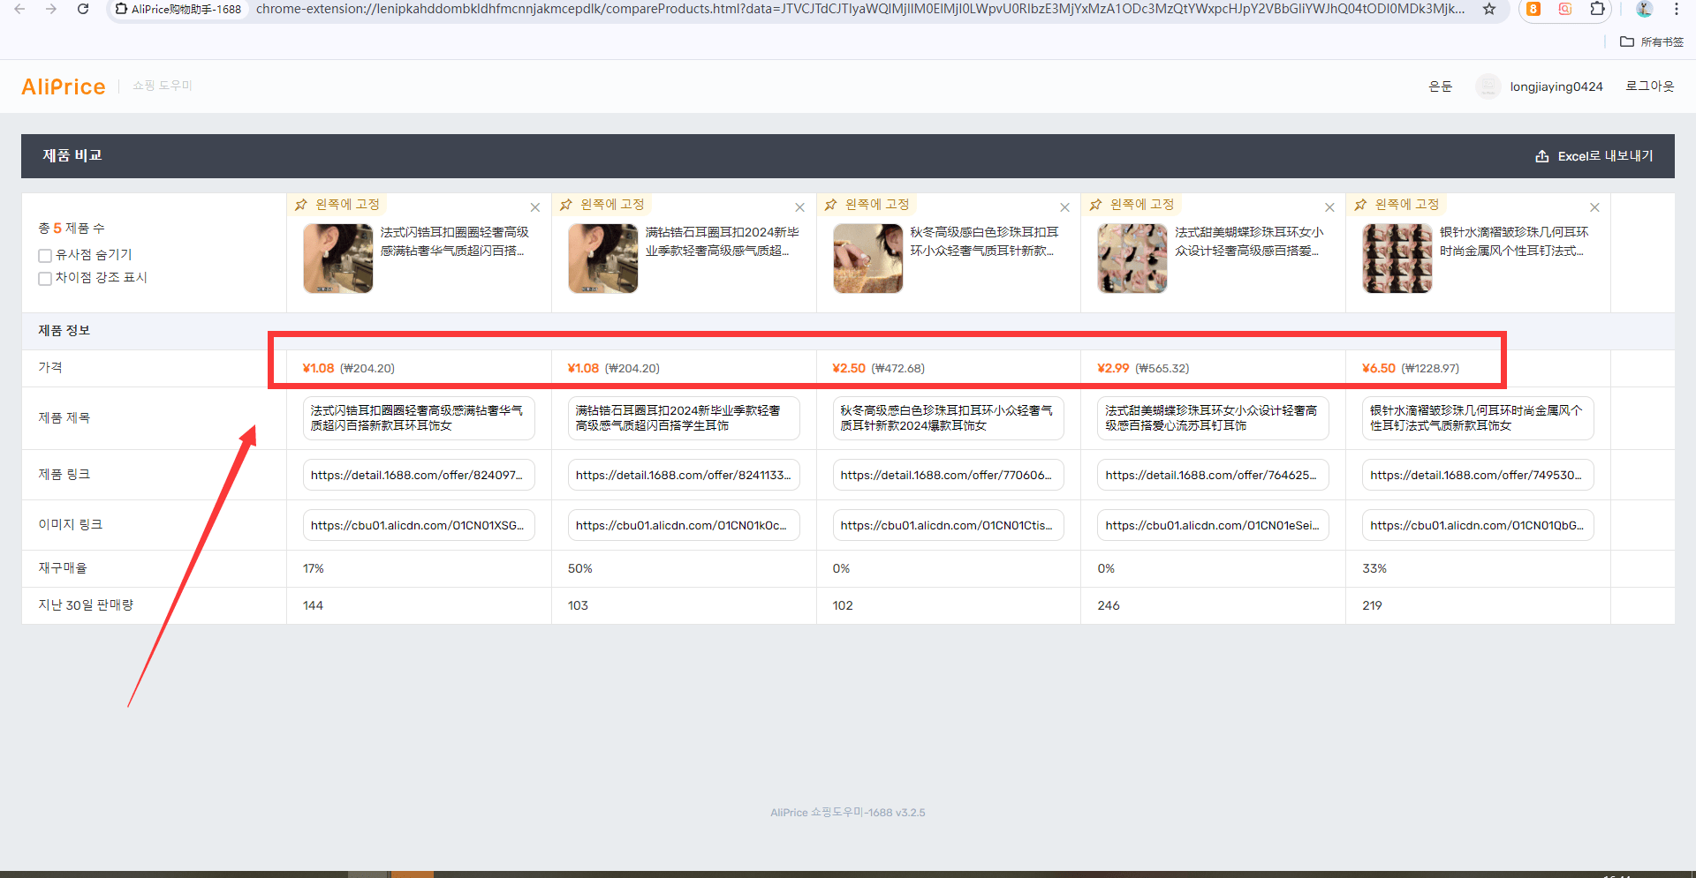Image resolution: width=1696 pixels, height=878 pixels.
Task: Open the 银针水滴褶皱珍珠 product thumbnail
Action: coord(1397,259)
